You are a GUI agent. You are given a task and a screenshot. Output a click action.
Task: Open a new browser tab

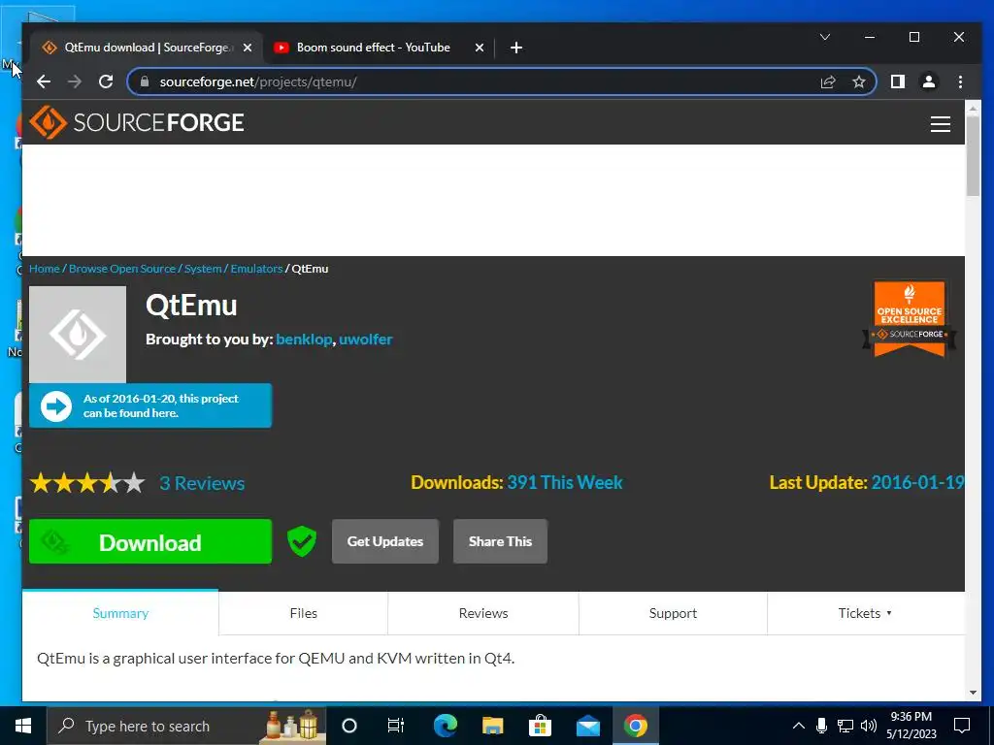pos(516,48)
